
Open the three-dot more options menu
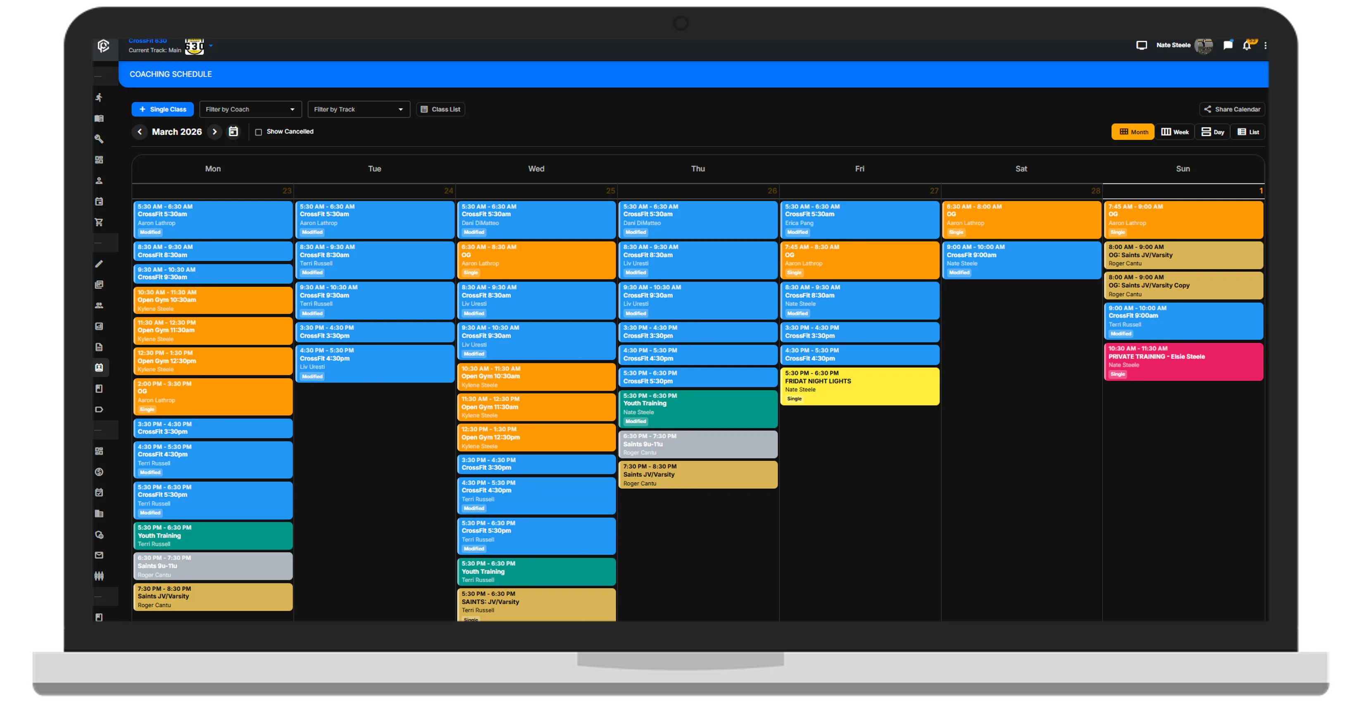(1266, 45)
